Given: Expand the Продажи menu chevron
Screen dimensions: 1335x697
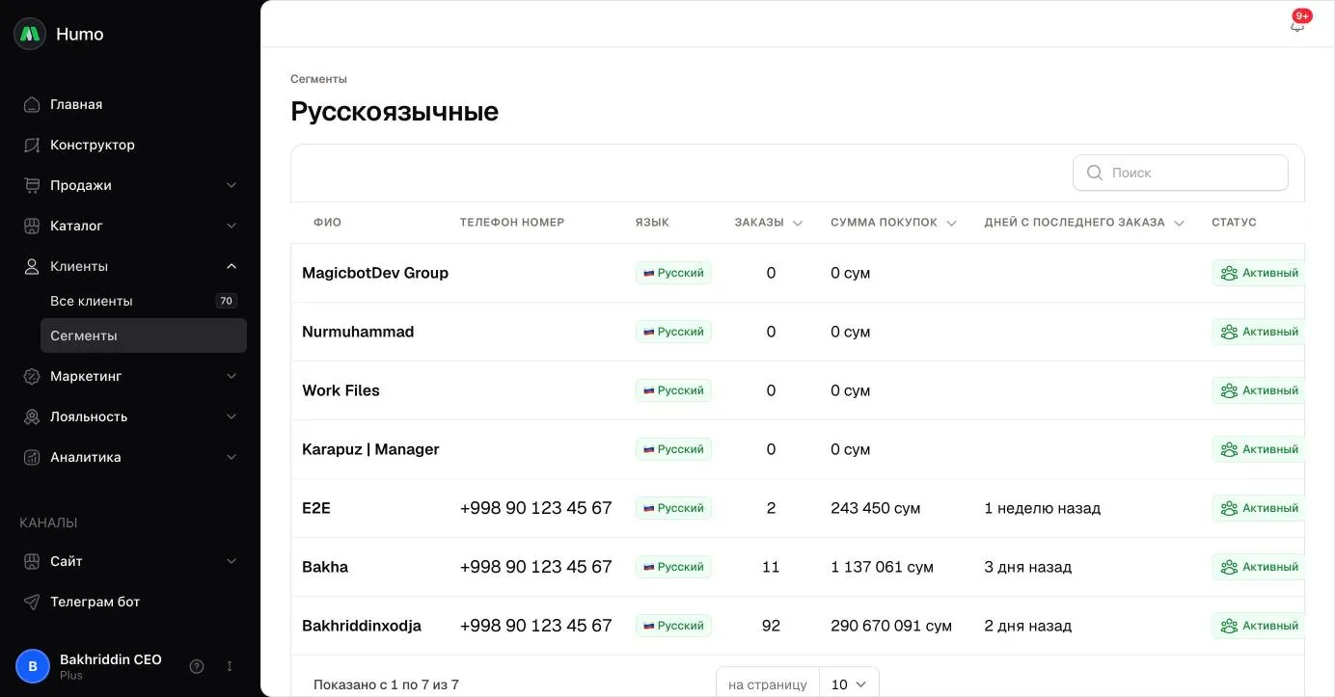Looking at the screenshot, I should click(x=232, y=185).
